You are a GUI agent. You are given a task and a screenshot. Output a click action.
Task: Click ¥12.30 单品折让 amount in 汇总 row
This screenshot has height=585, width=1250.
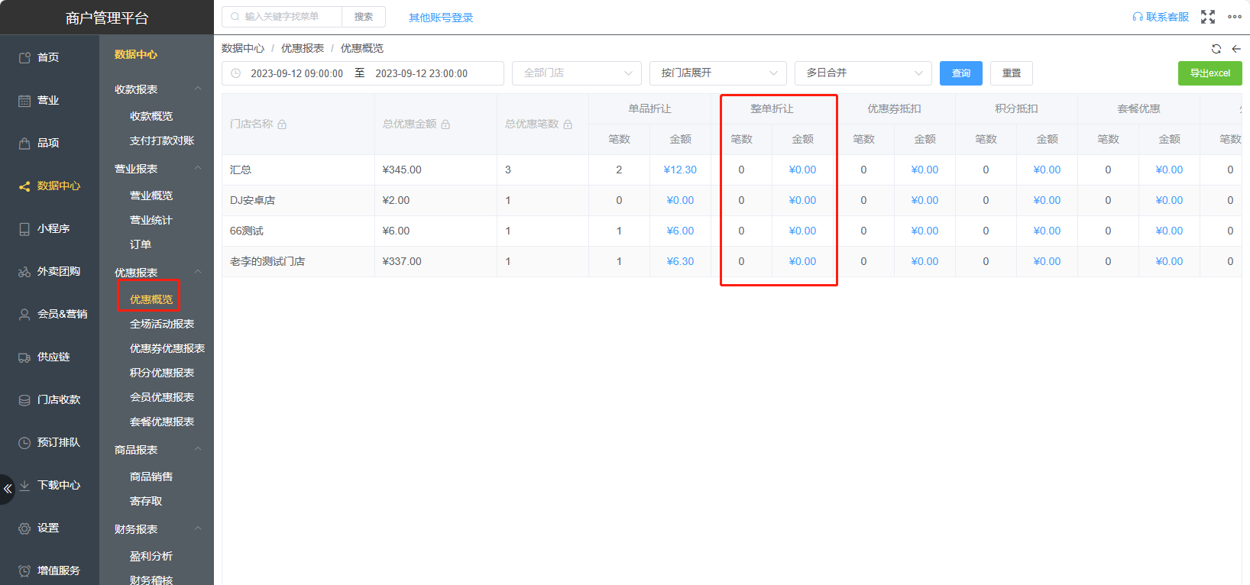coord(680,170)
